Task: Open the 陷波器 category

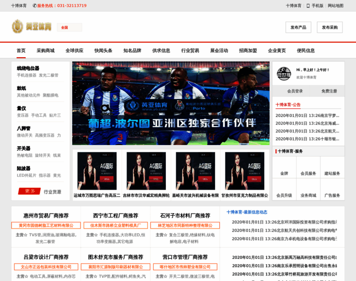Action: (x=23, y=169)
